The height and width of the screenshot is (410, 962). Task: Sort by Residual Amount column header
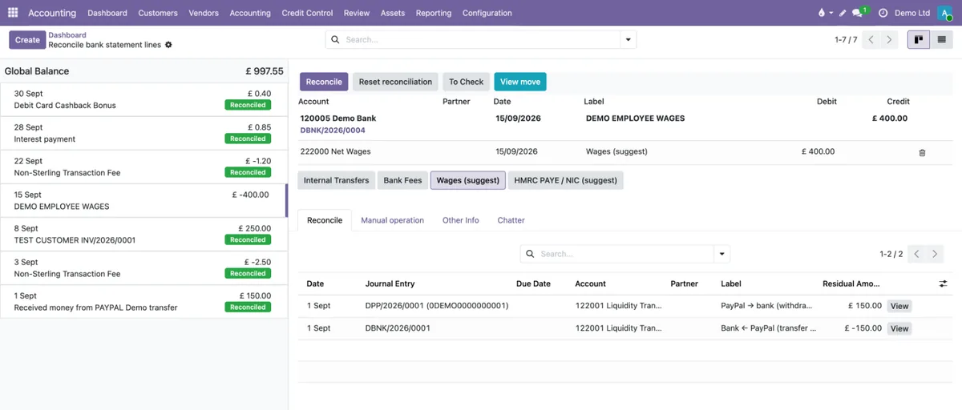851,283
